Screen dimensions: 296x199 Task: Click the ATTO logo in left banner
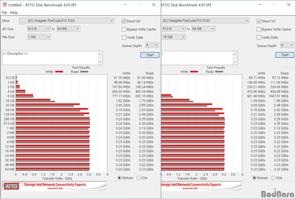pos(11,186)
